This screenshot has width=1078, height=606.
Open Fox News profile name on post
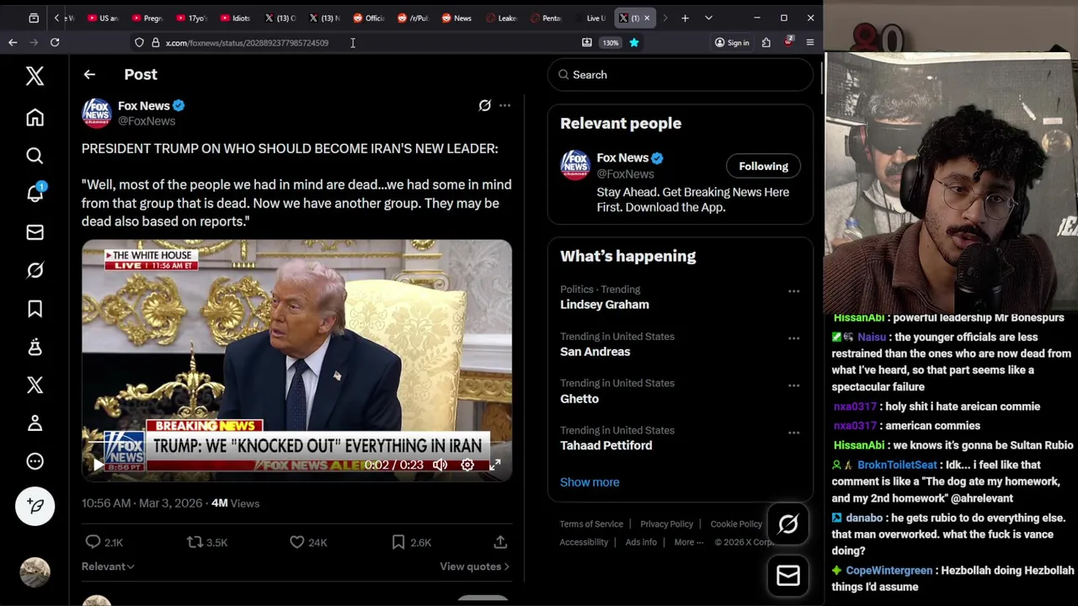click(x=143, y=106)
